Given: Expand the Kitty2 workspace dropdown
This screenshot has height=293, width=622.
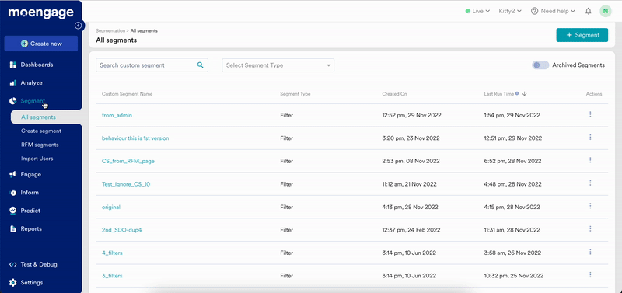Looking at the screenshot, I should coord(510,11).
